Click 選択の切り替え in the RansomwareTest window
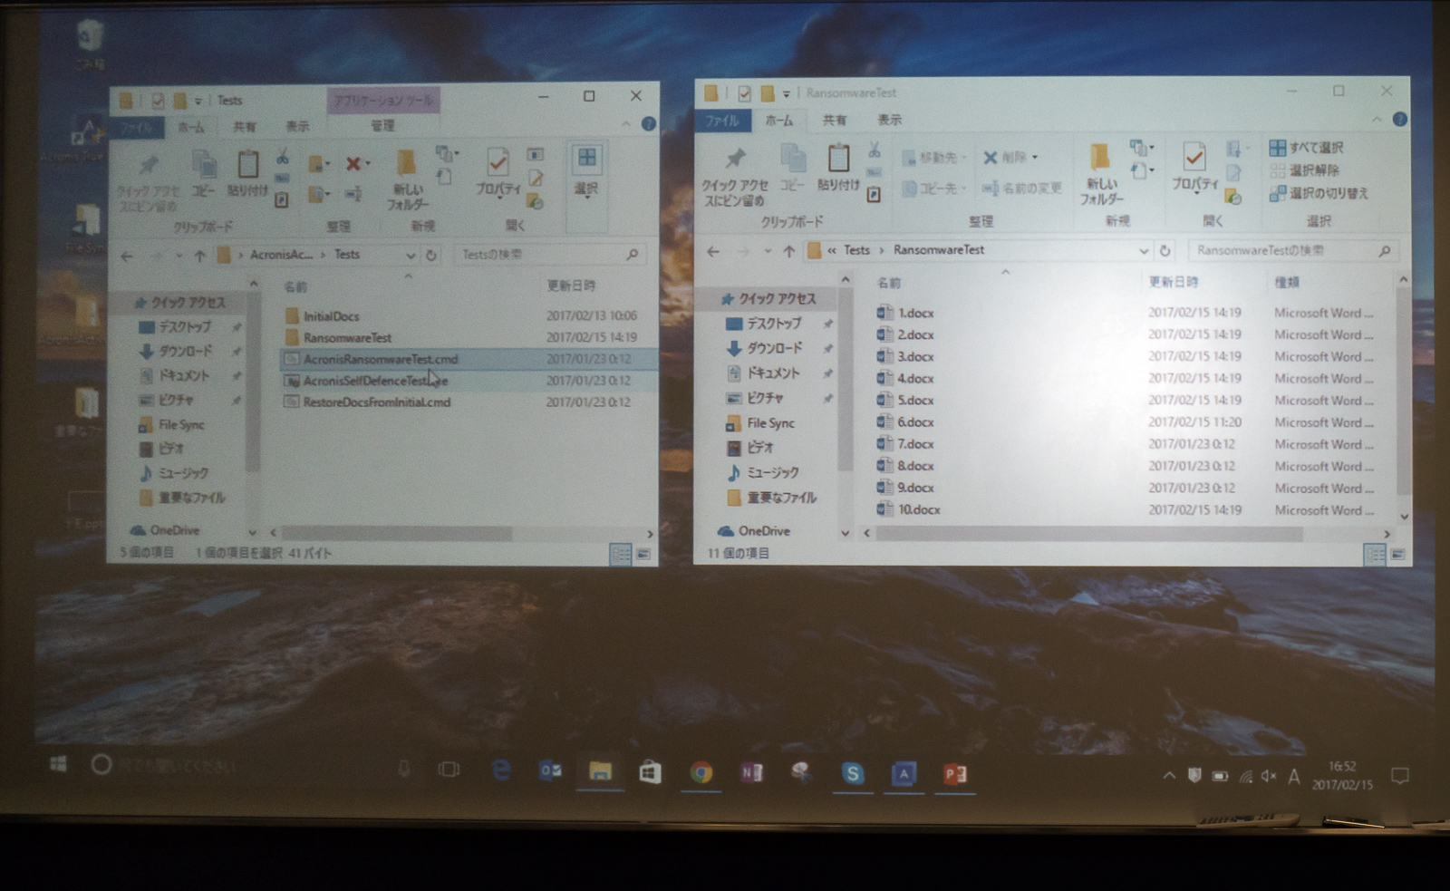The height and width of the screenshot is (891, 1450). pos(1319,193)
